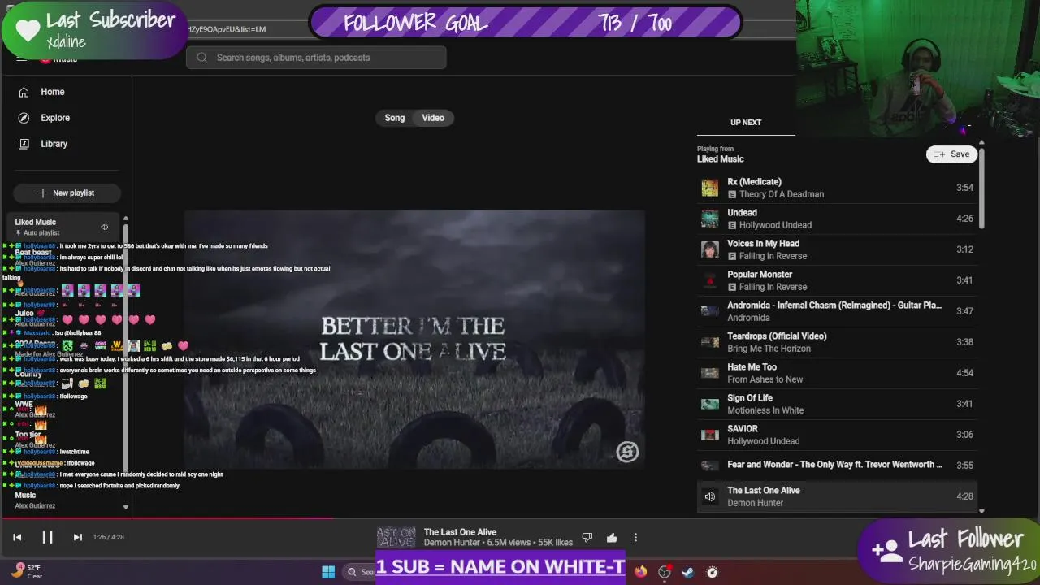Play Hate Me Too from the queue
Screen dimensions: 1040x585
click(x=837, y=373)
